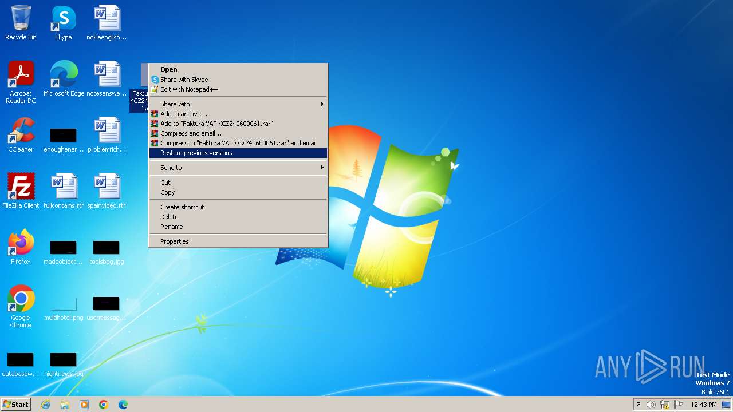
Task: Open Internet Explorer from the taskbar
Action: [x=46, y=405]
